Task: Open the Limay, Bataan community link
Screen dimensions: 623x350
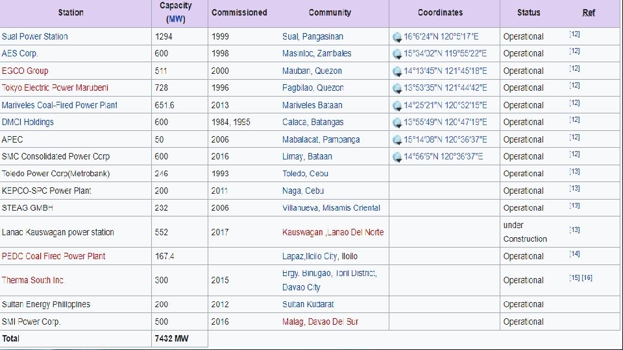Action: 307,156
